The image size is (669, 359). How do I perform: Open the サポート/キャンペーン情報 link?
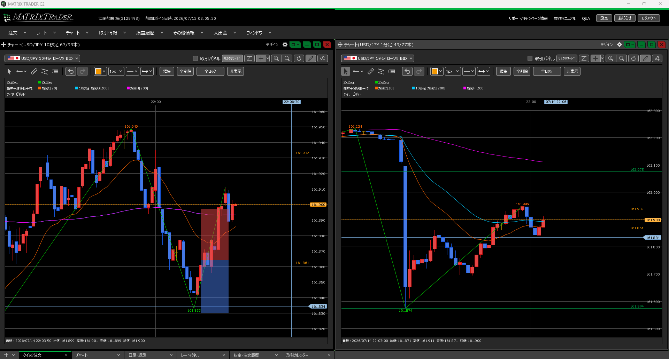pos(528,18)
